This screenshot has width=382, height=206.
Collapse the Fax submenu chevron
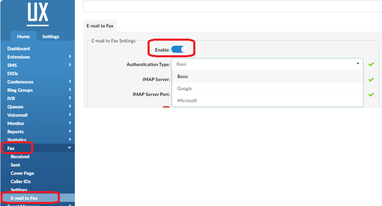pos(69,147)
